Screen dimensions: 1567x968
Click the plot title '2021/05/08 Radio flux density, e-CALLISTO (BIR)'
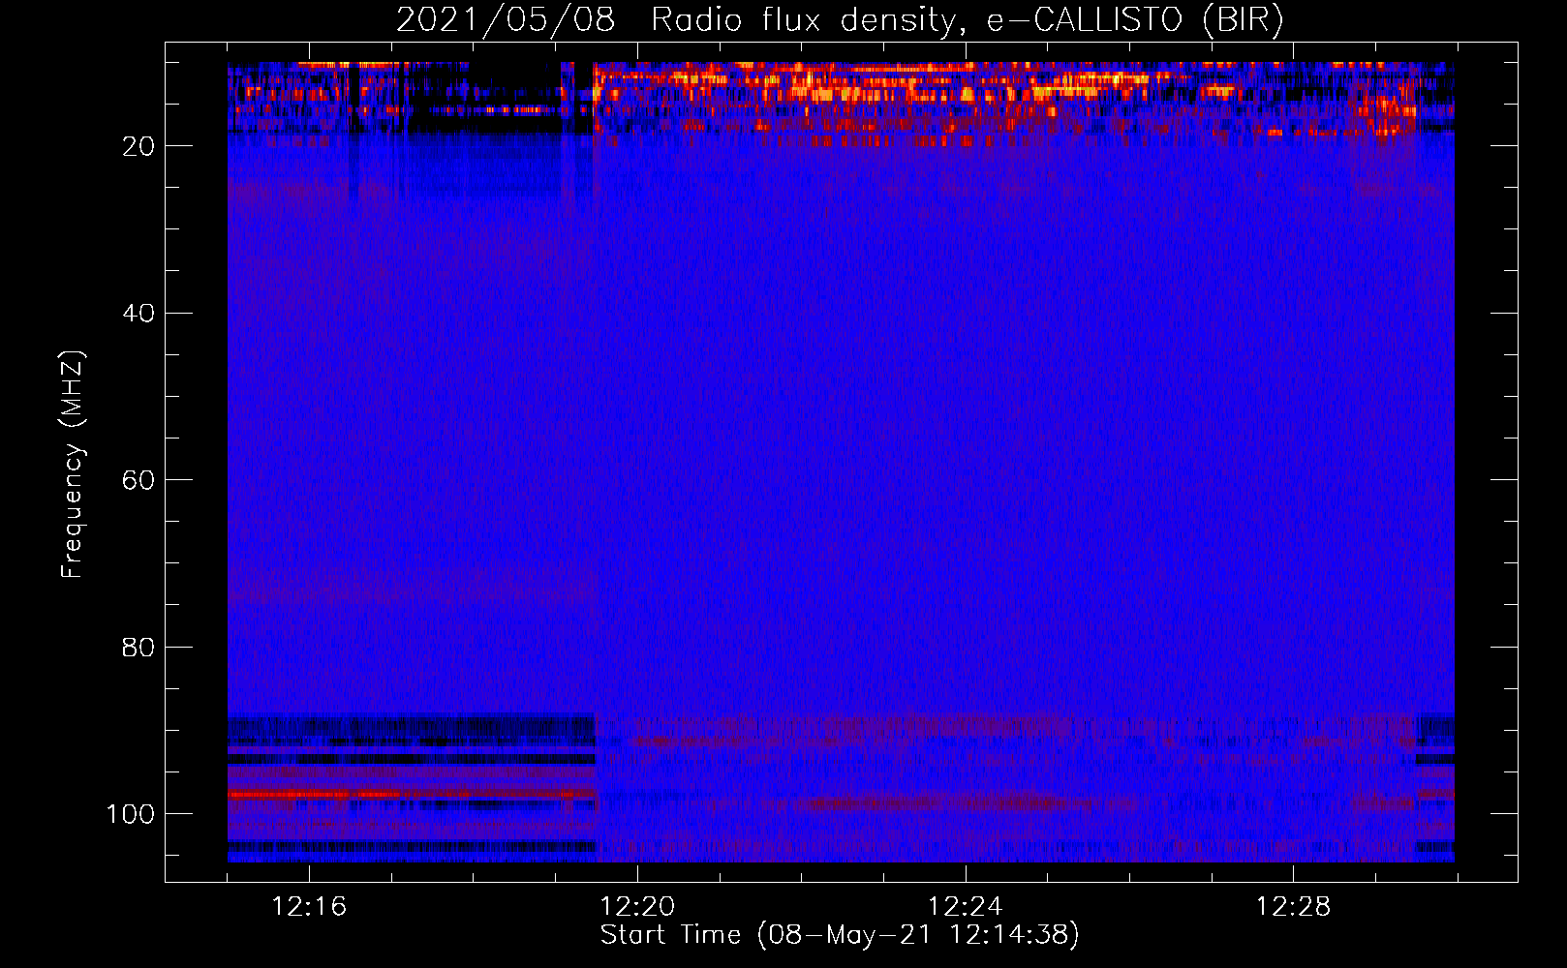(840, 19)
